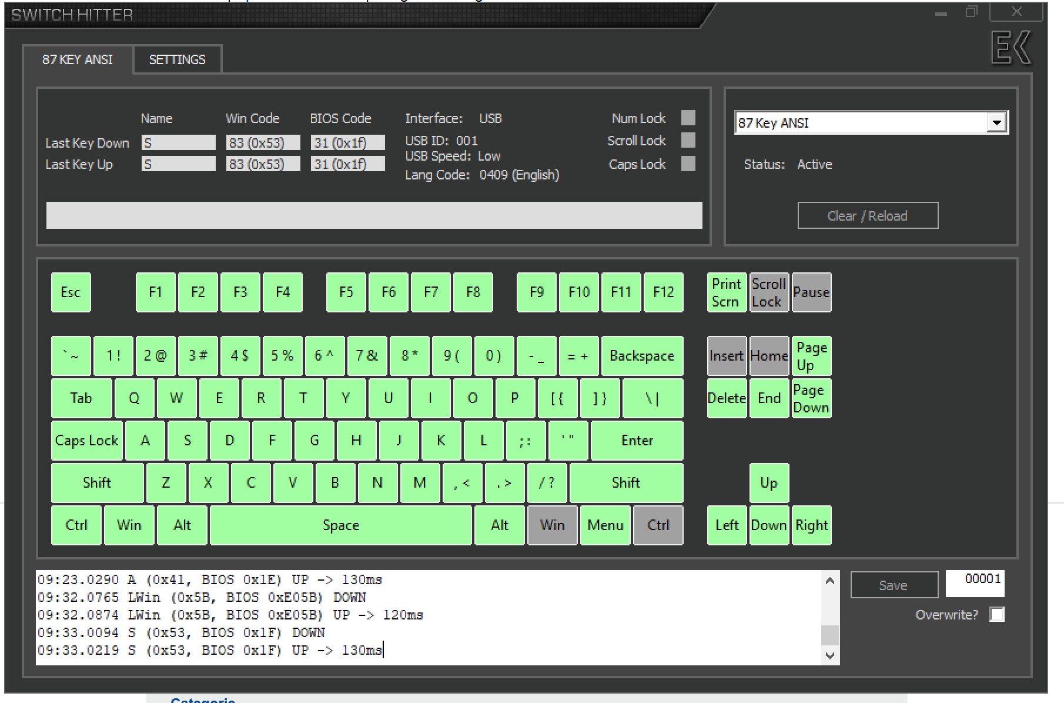This screenshot has height=703, width=1064.
Task: Expand the 87 Key ANSI layout dropdown
Action: 996,122
